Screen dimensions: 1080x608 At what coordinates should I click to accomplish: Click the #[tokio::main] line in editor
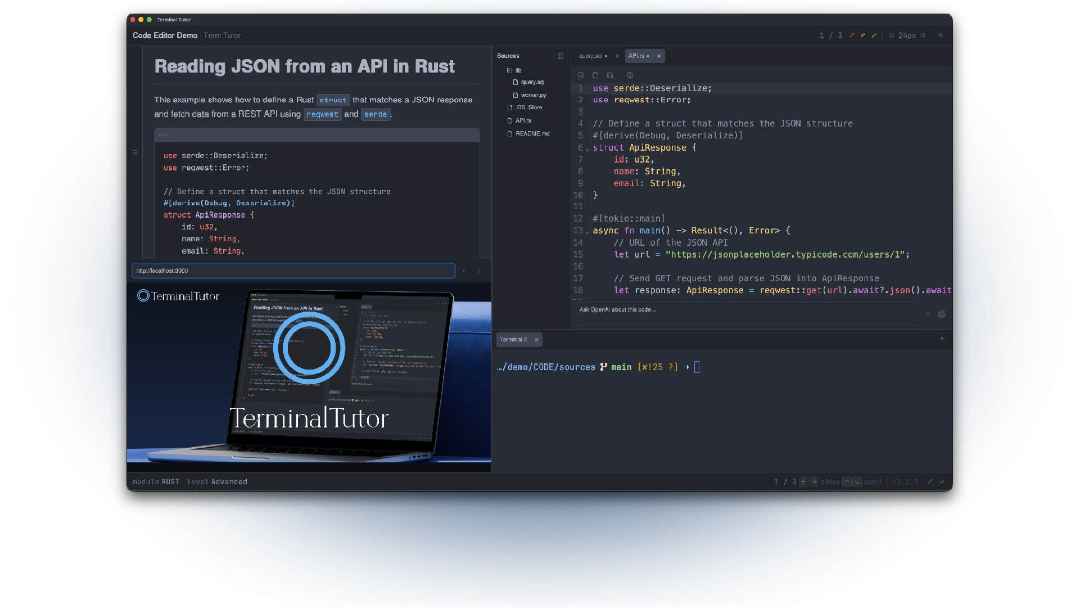(x=629, y=219)
